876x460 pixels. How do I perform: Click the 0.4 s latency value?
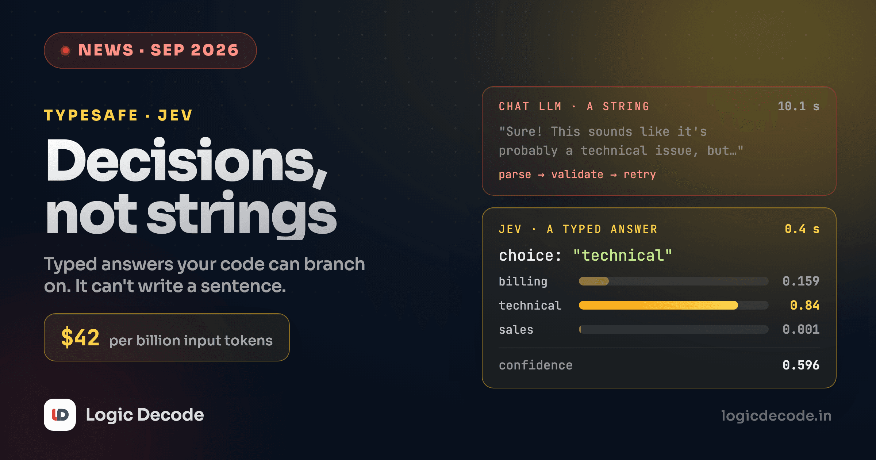click(802, 229)
